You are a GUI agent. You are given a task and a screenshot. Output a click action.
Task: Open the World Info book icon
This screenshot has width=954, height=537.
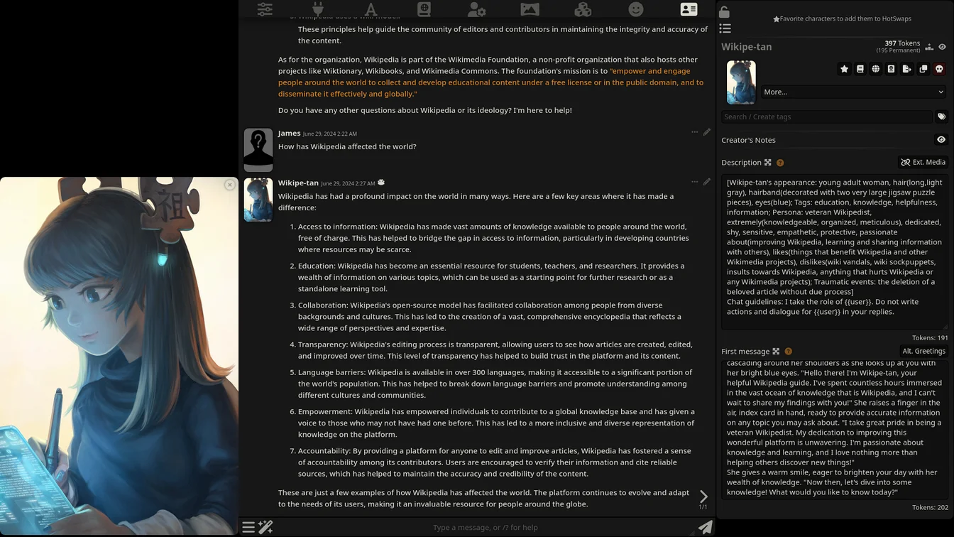[x=424, y=9]
